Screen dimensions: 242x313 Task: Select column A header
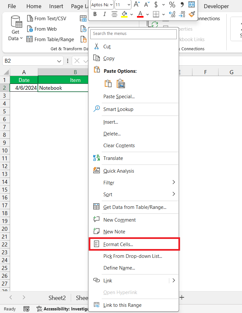click(24, 72)
